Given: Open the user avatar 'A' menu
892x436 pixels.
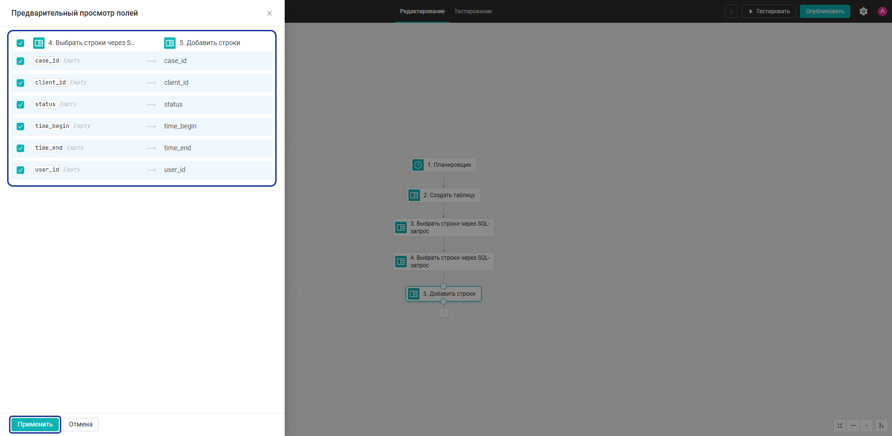Looking at the screenshot, I should tap(883, 11).
